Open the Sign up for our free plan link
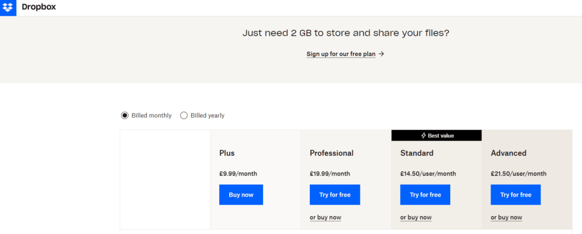The image size is (582, 234). coord(341,54)
